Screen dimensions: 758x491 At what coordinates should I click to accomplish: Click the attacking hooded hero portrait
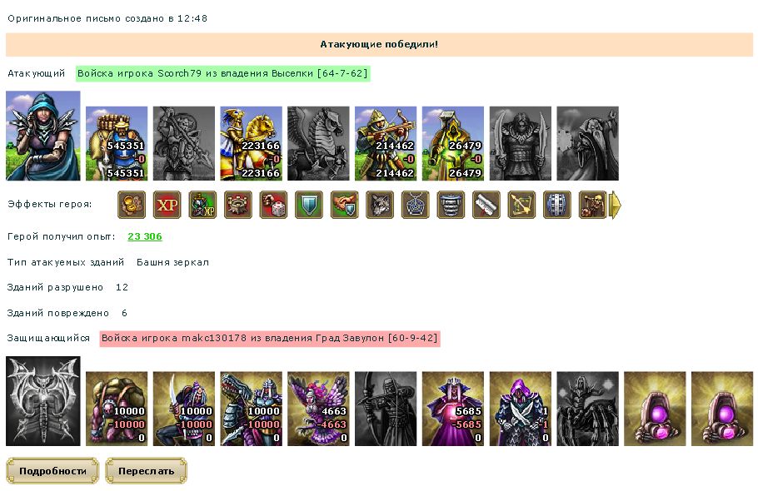point(43,136)
